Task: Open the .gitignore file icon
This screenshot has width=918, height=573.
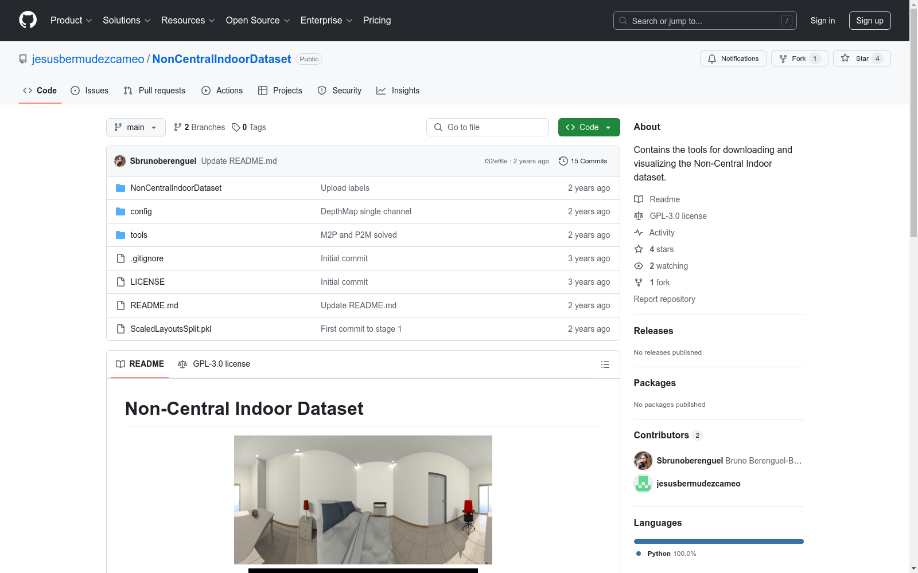Action: pos(120,258)
